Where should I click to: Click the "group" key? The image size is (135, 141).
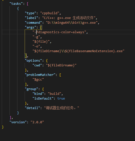(31, 89)
